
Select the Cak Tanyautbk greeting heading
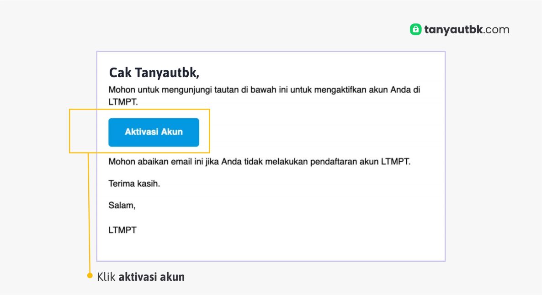154,73
